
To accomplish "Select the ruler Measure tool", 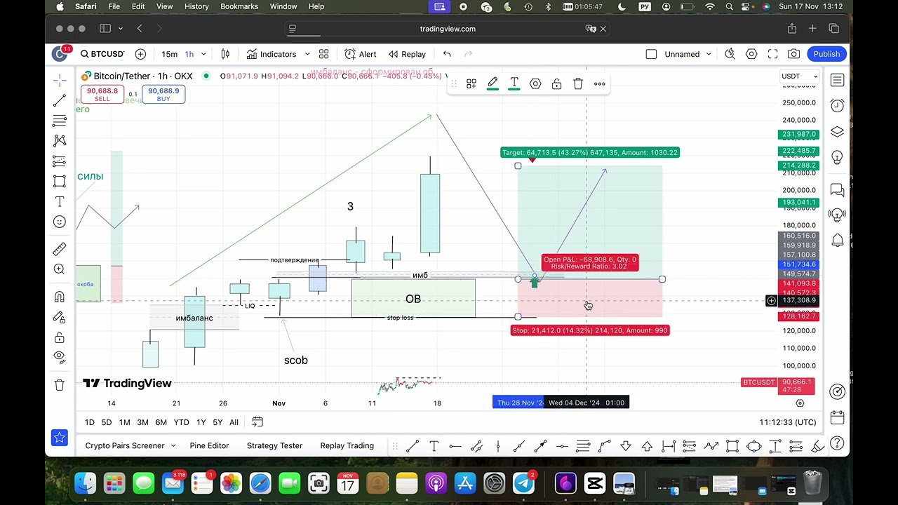I will pyautogui.click(x=60, y=249).
